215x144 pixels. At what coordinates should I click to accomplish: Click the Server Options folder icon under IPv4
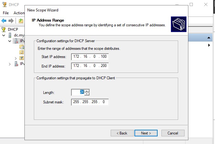pos(22,47)
